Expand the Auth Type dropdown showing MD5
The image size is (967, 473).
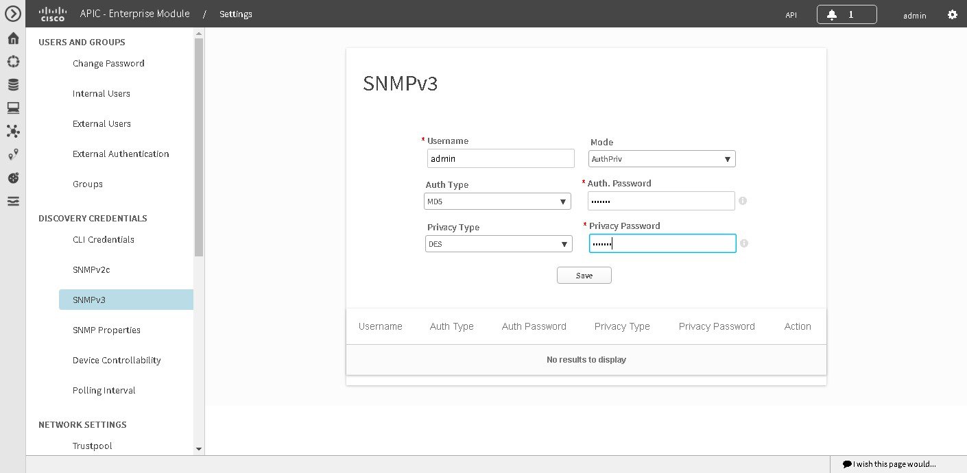click(497, 201)
